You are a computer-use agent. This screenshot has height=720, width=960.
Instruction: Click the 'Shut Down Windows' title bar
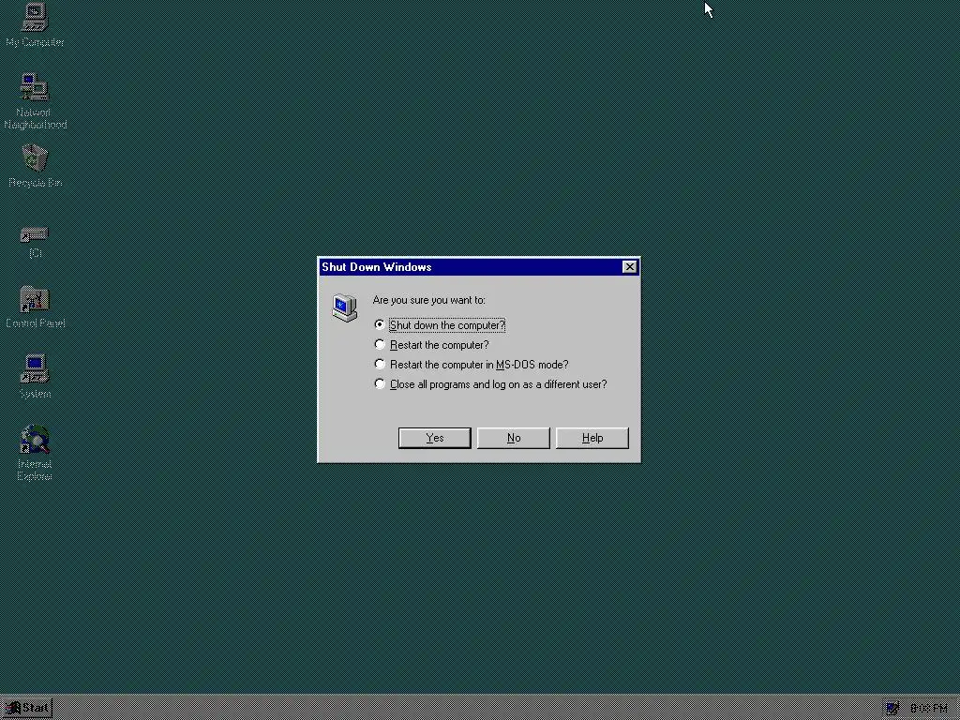(x=479, y=267)
